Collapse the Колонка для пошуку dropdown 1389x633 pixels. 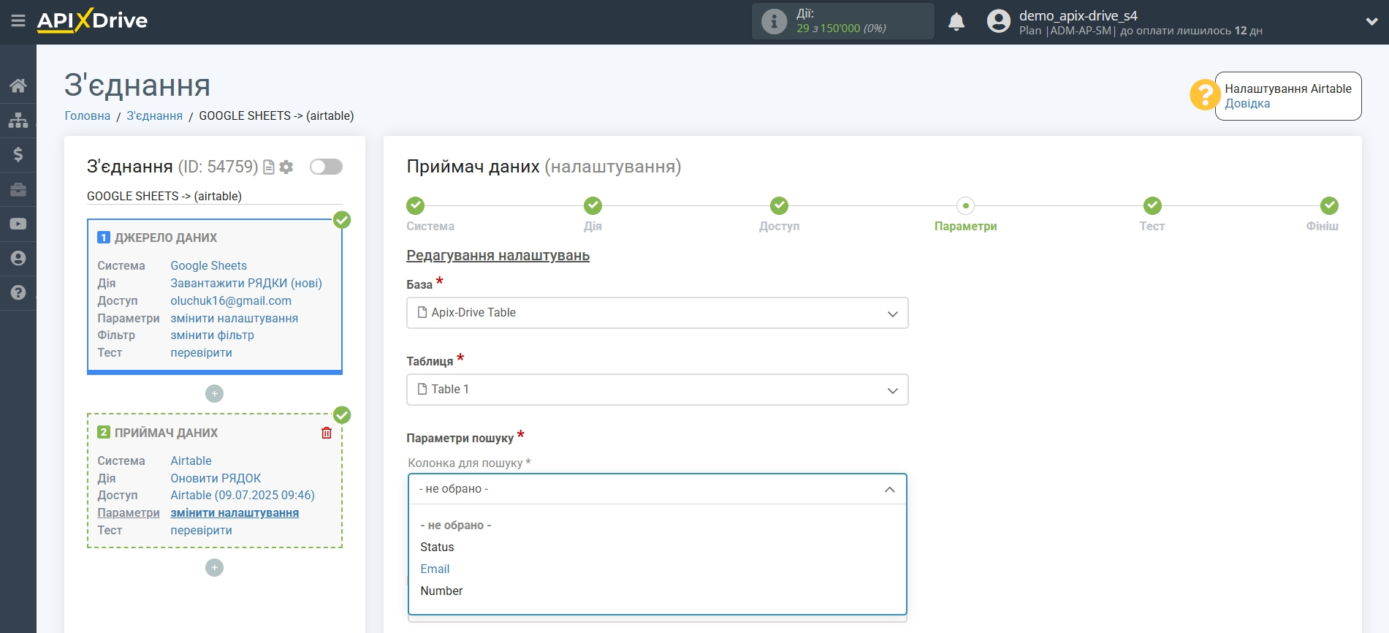(x=657, y=489)
